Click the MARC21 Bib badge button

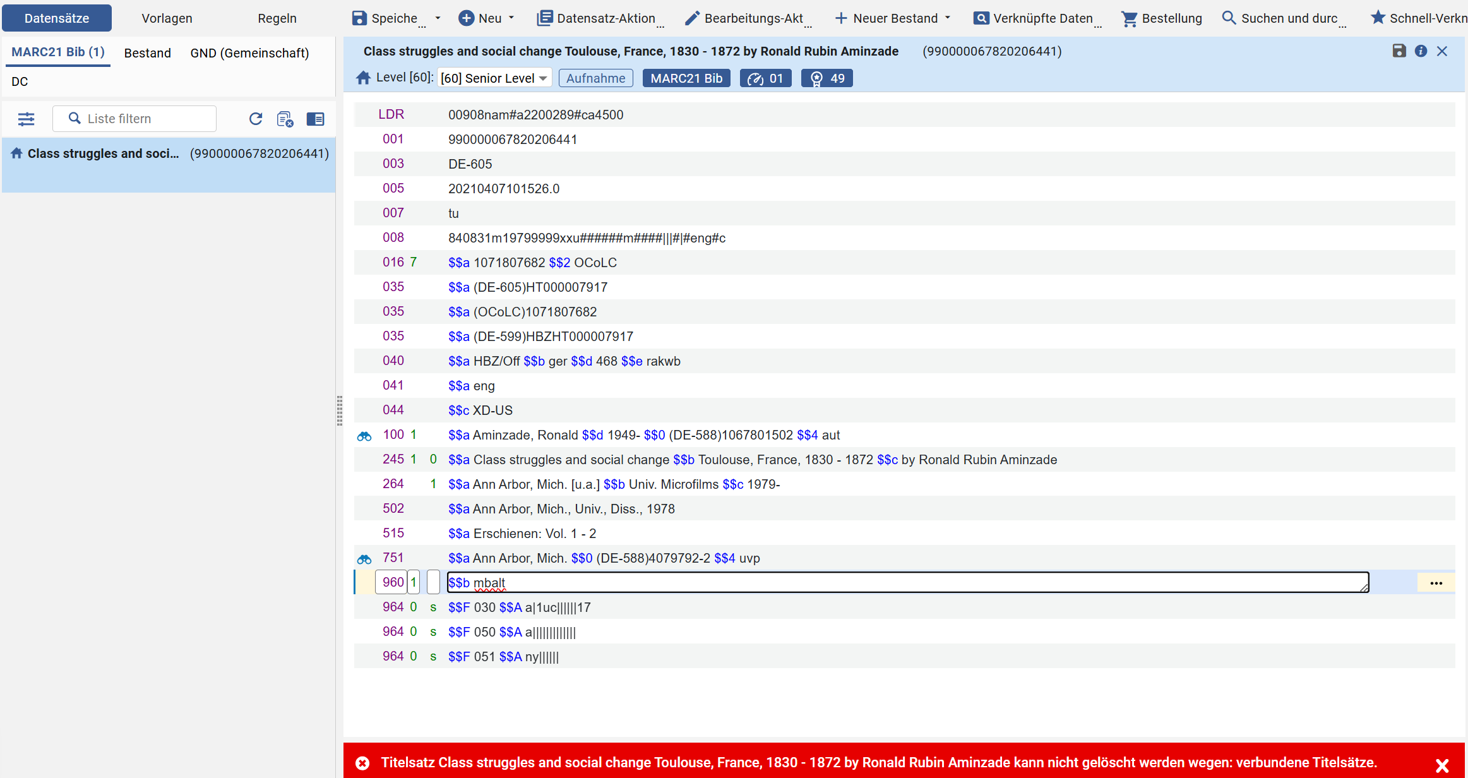[x=686, y=78]
